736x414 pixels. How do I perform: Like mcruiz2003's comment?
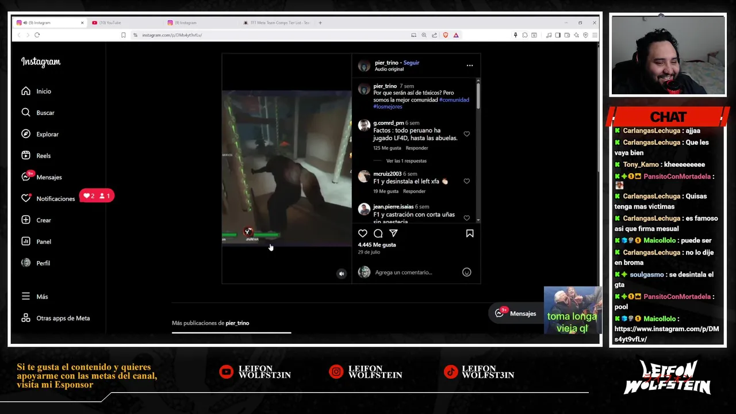(467, 181)
